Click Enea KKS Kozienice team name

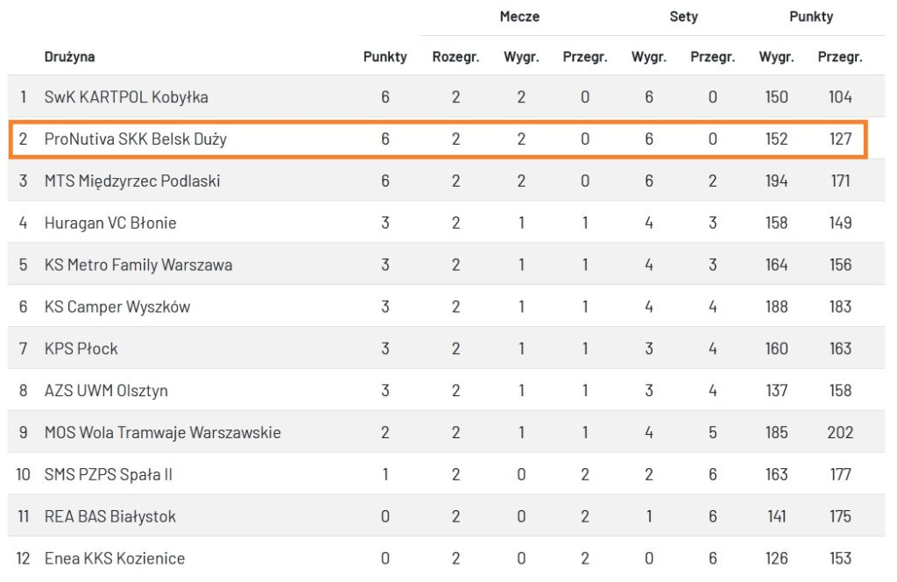pyautogui.click(x=115, y=558)
